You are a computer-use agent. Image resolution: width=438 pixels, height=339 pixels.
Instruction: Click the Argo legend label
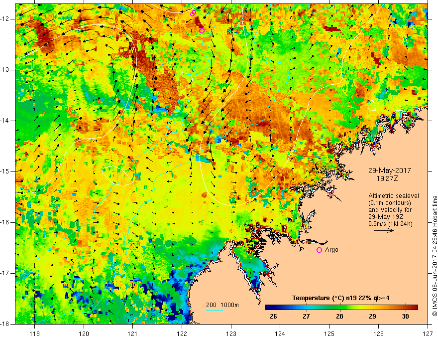tap(331, 250)
